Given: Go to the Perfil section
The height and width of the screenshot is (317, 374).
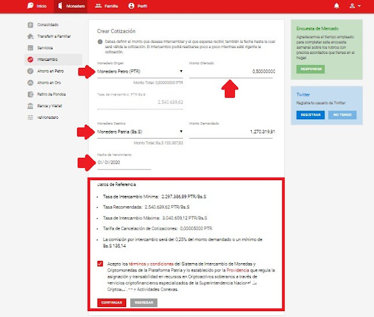Looking at the screenshot, I should (142, 6).
